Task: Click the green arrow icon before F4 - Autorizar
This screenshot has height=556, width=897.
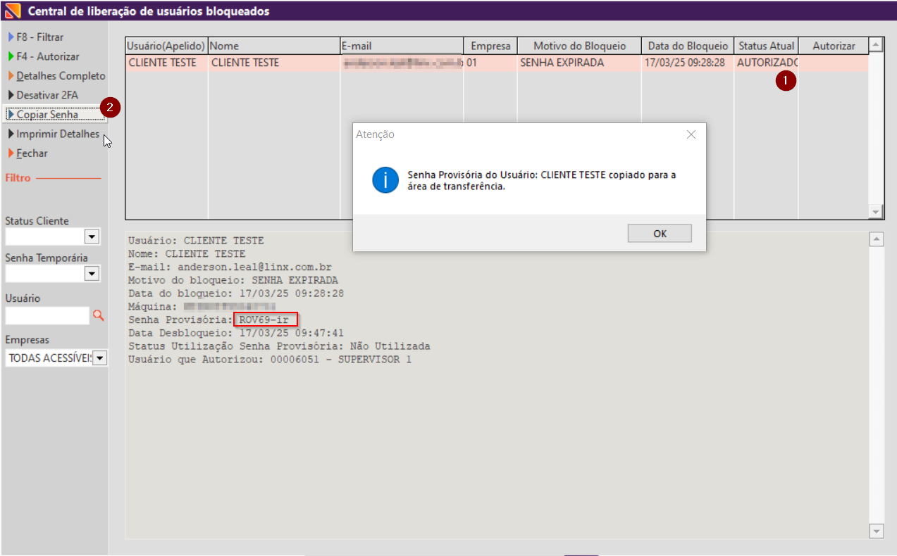Action: pyautogui.click(x=11, y=56)
